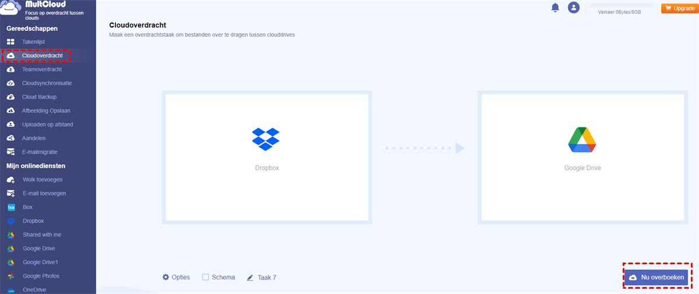The height and width of the screenshot is (294, 699).
Task: Click the Afbeelding Opslaan icon
Action: [10, 111]
